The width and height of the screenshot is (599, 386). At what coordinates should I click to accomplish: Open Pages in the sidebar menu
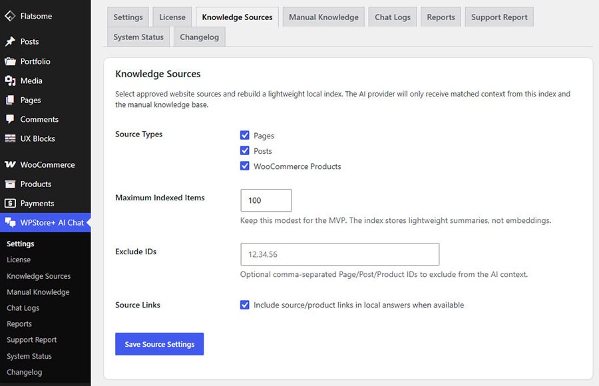click(45, 100)
